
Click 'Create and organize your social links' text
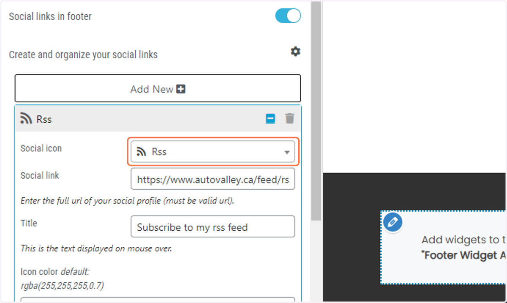(83, 55)
